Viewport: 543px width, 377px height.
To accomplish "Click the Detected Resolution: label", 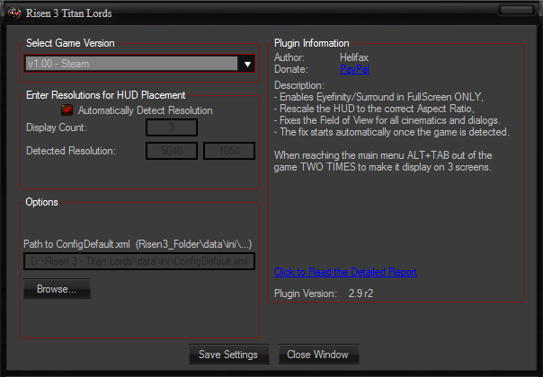I will [x=71, y=151].
